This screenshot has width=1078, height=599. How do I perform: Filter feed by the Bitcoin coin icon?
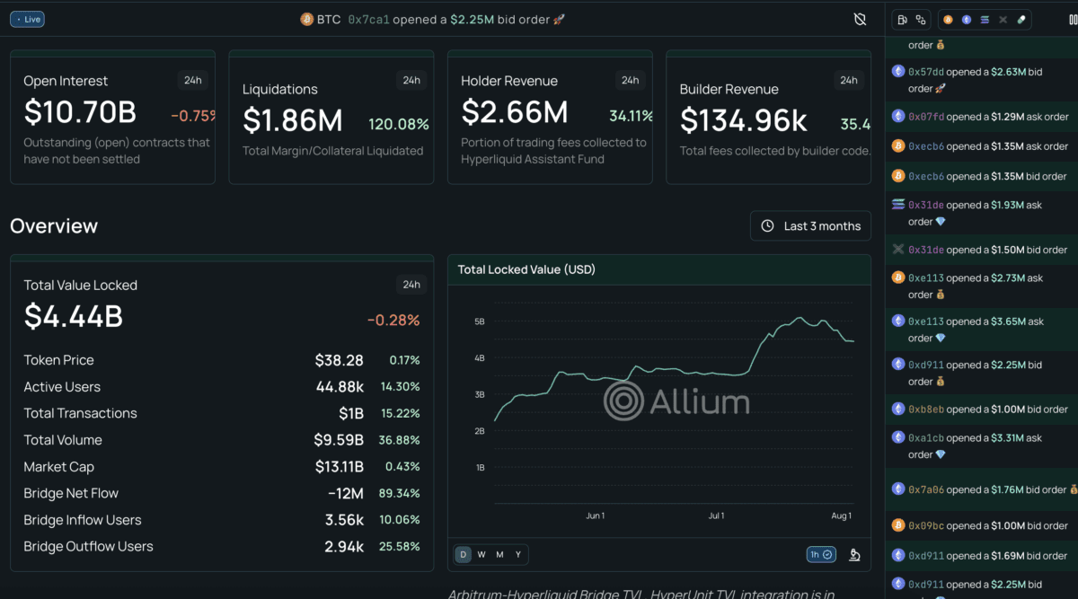tap(949, 20)
